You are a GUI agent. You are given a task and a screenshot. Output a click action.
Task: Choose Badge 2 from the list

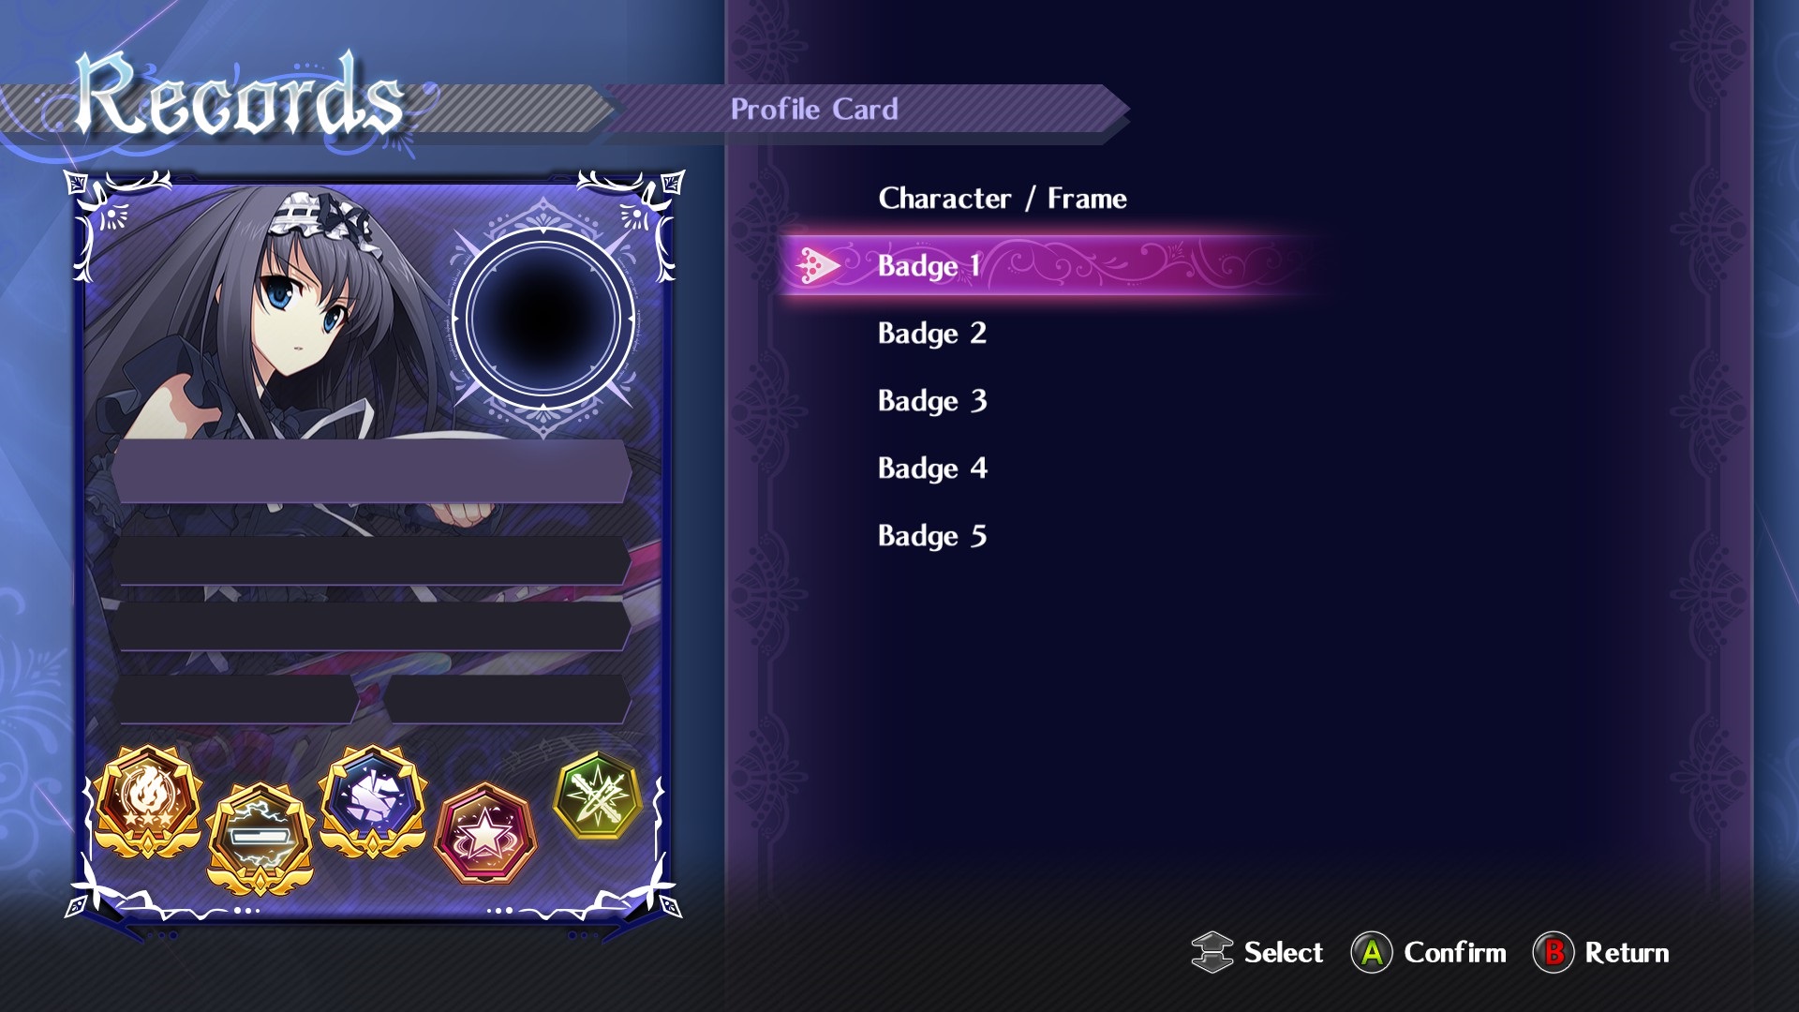[932, 334]
